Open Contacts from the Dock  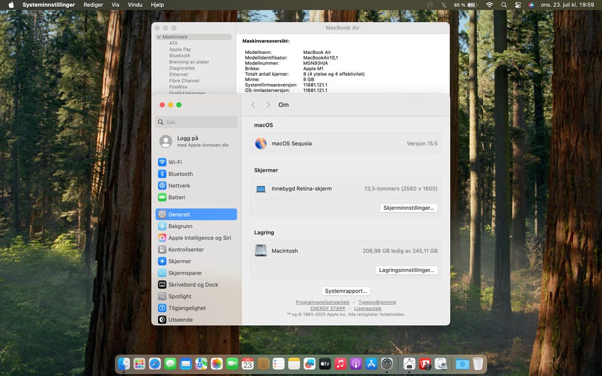tap(263, 363)
